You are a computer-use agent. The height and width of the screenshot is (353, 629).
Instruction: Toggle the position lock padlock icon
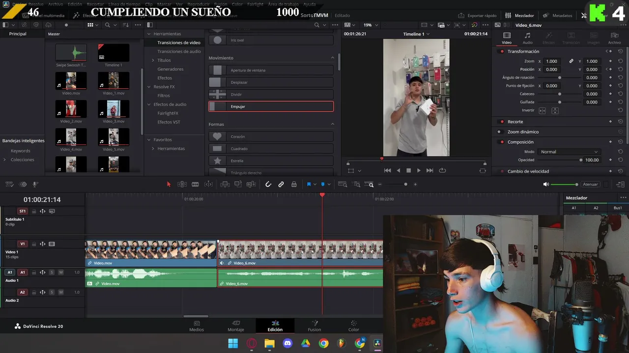click(x=294, y=184)
